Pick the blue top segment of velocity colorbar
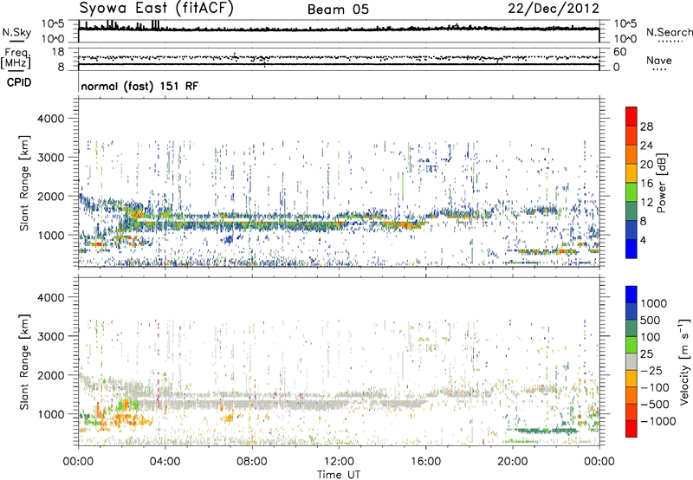The height and width of the screenshot is (480, 693). point(631,295)
